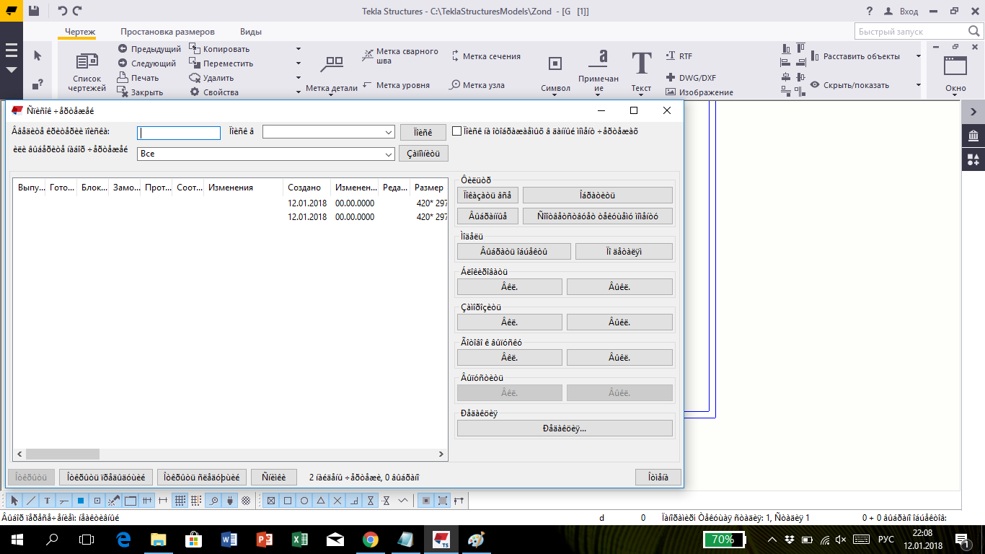Click the Ðåäàêöèÿ... button in dialog
Screen dimensions: 985x554
(565, 428)
